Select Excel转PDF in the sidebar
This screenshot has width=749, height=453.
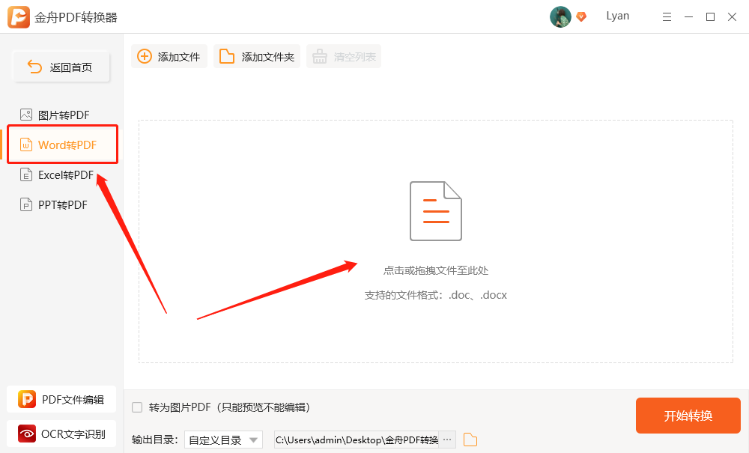[56, 174]
